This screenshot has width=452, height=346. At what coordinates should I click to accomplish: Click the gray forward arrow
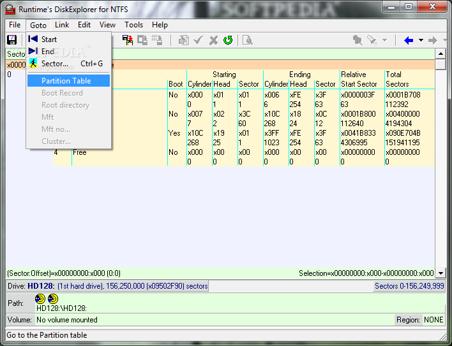tap(432, 40)
